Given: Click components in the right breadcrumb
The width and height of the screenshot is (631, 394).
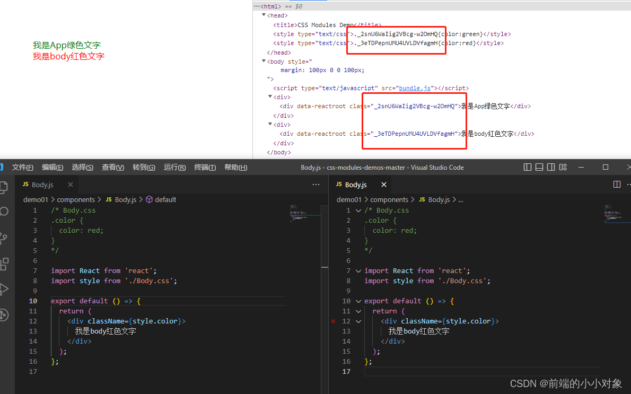Looking at the screenshot, I should 389,199.
